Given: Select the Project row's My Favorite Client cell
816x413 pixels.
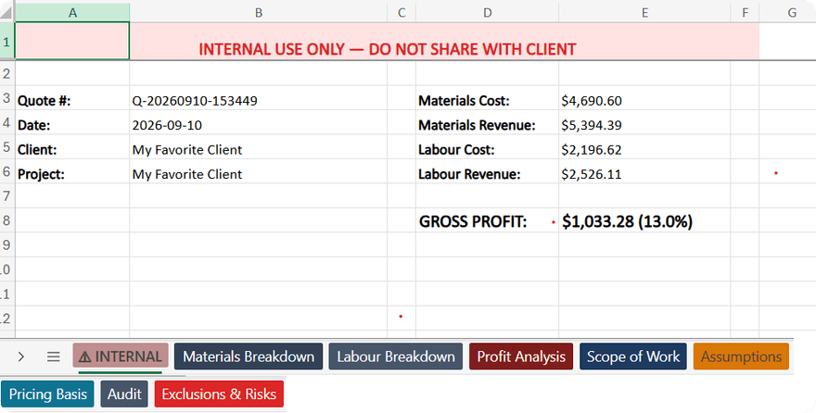Looking at the screenshot, I should (258, 172).
